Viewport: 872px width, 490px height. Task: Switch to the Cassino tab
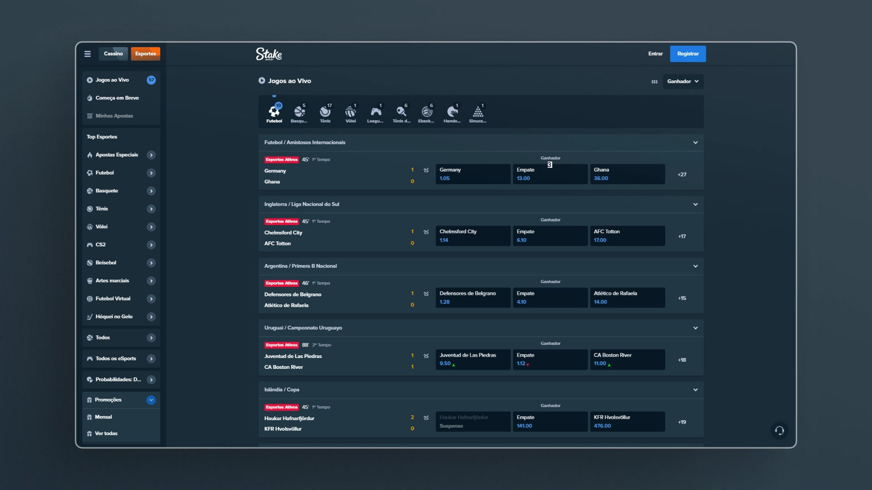(x=113, y=54)
